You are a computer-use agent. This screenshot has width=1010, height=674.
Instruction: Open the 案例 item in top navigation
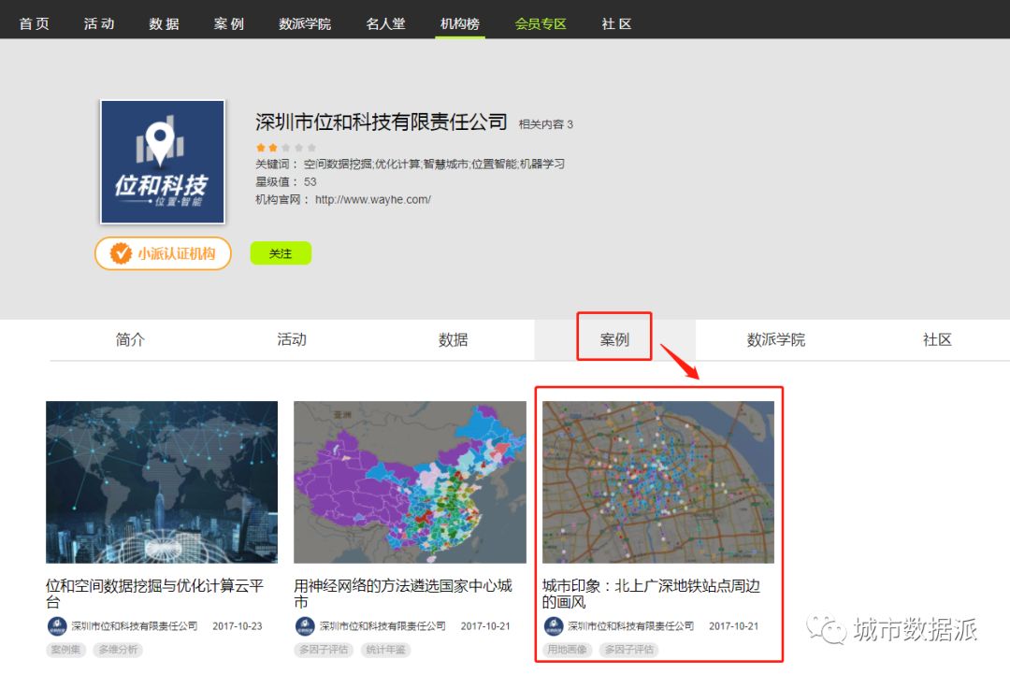[x=229, y=23]
